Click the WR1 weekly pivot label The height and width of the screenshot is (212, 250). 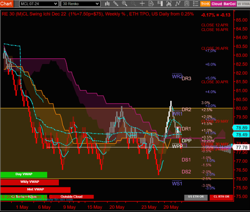[177, 114]
